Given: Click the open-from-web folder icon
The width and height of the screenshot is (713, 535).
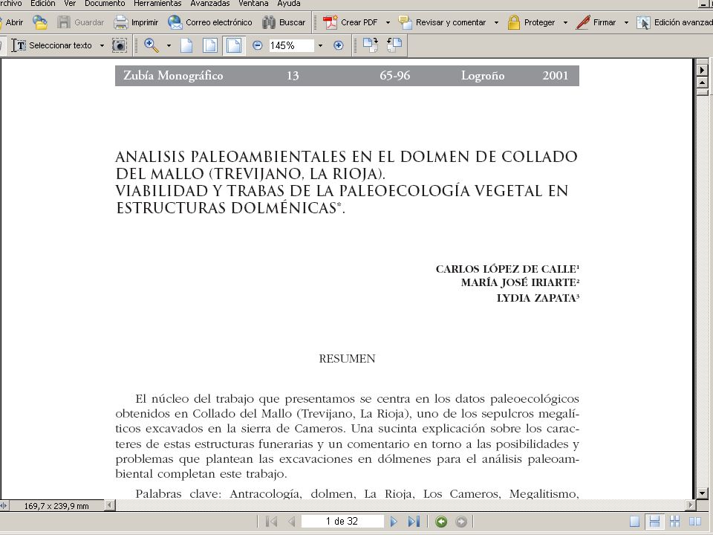Looking at the screenshot, I should (40, 22).
